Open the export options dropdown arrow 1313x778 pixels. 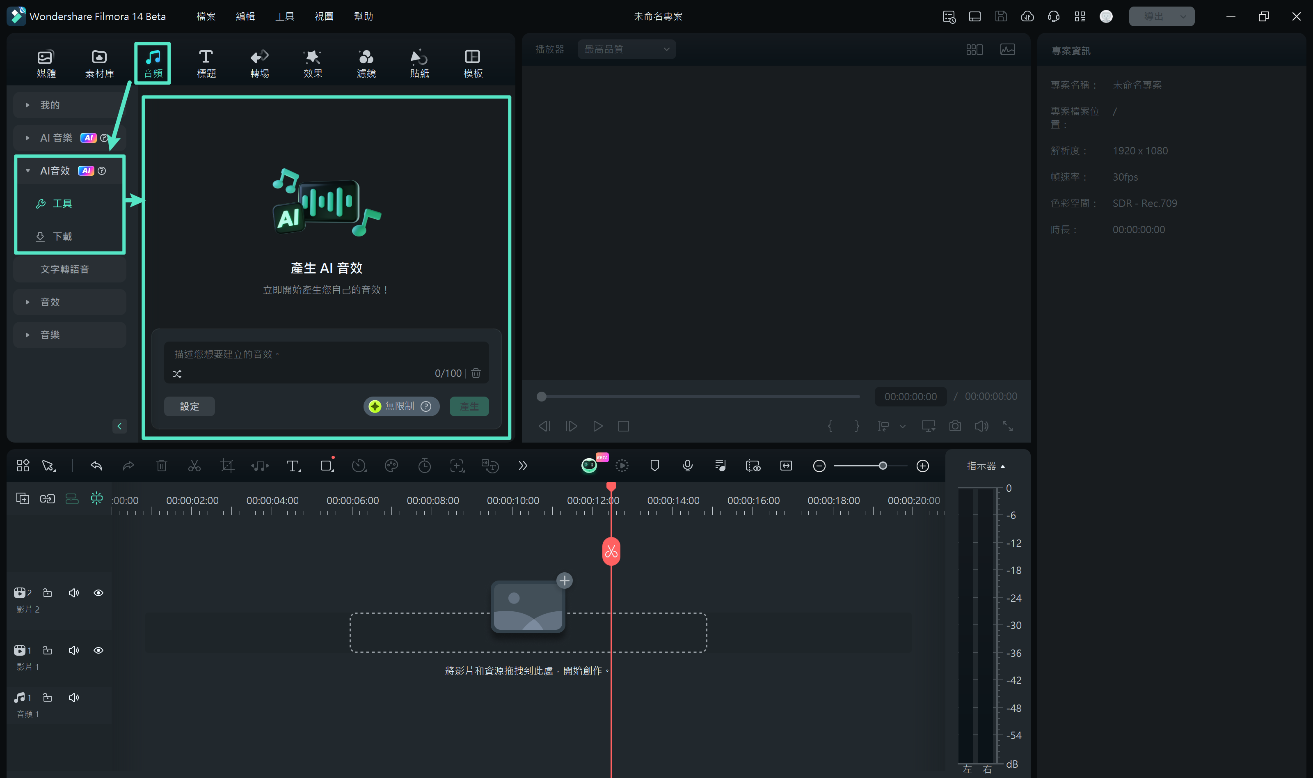1183,16
